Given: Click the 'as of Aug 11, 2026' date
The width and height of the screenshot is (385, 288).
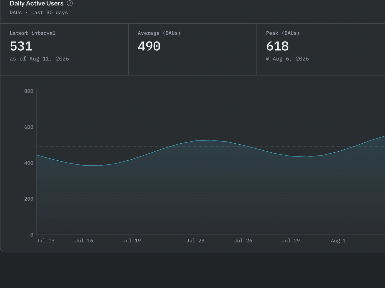Looking at the screenshot, I should (39, 59).
